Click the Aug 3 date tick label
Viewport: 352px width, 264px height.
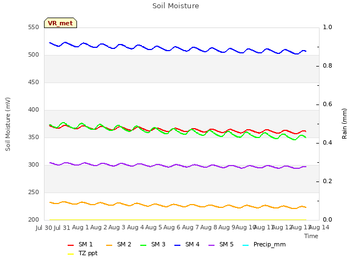117,227
